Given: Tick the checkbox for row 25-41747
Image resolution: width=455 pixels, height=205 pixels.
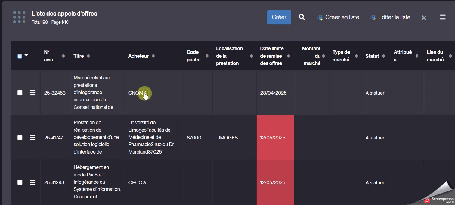Looking at the screenshot, I should 20,138.
